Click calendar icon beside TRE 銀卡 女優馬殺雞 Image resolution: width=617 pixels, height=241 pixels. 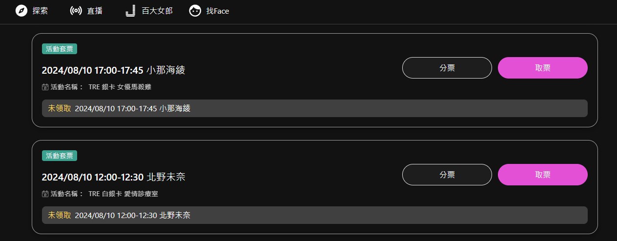45,87
